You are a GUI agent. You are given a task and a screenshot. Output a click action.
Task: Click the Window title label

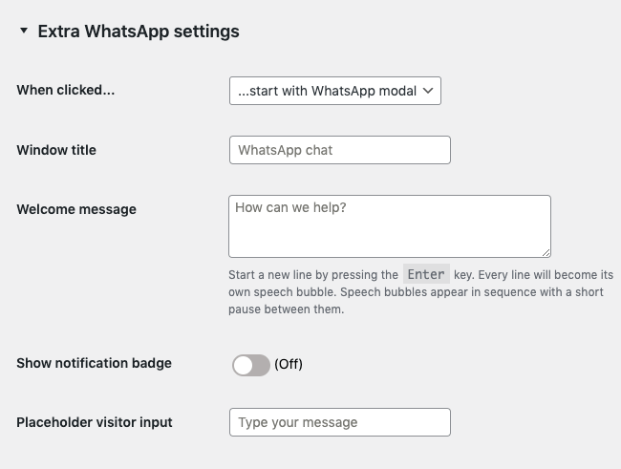56,150
